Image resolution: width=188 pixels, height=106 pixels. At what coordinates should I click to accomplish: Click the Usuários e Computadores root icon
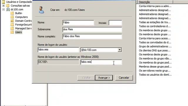point(3,2)
